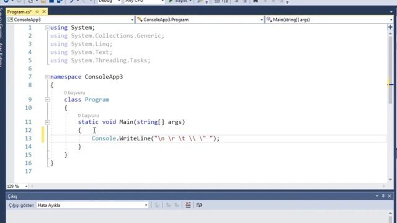Click the horizontal scrollbar right arrow
Viewport: 397px width, 223px height.
click(x=384, y=186)
